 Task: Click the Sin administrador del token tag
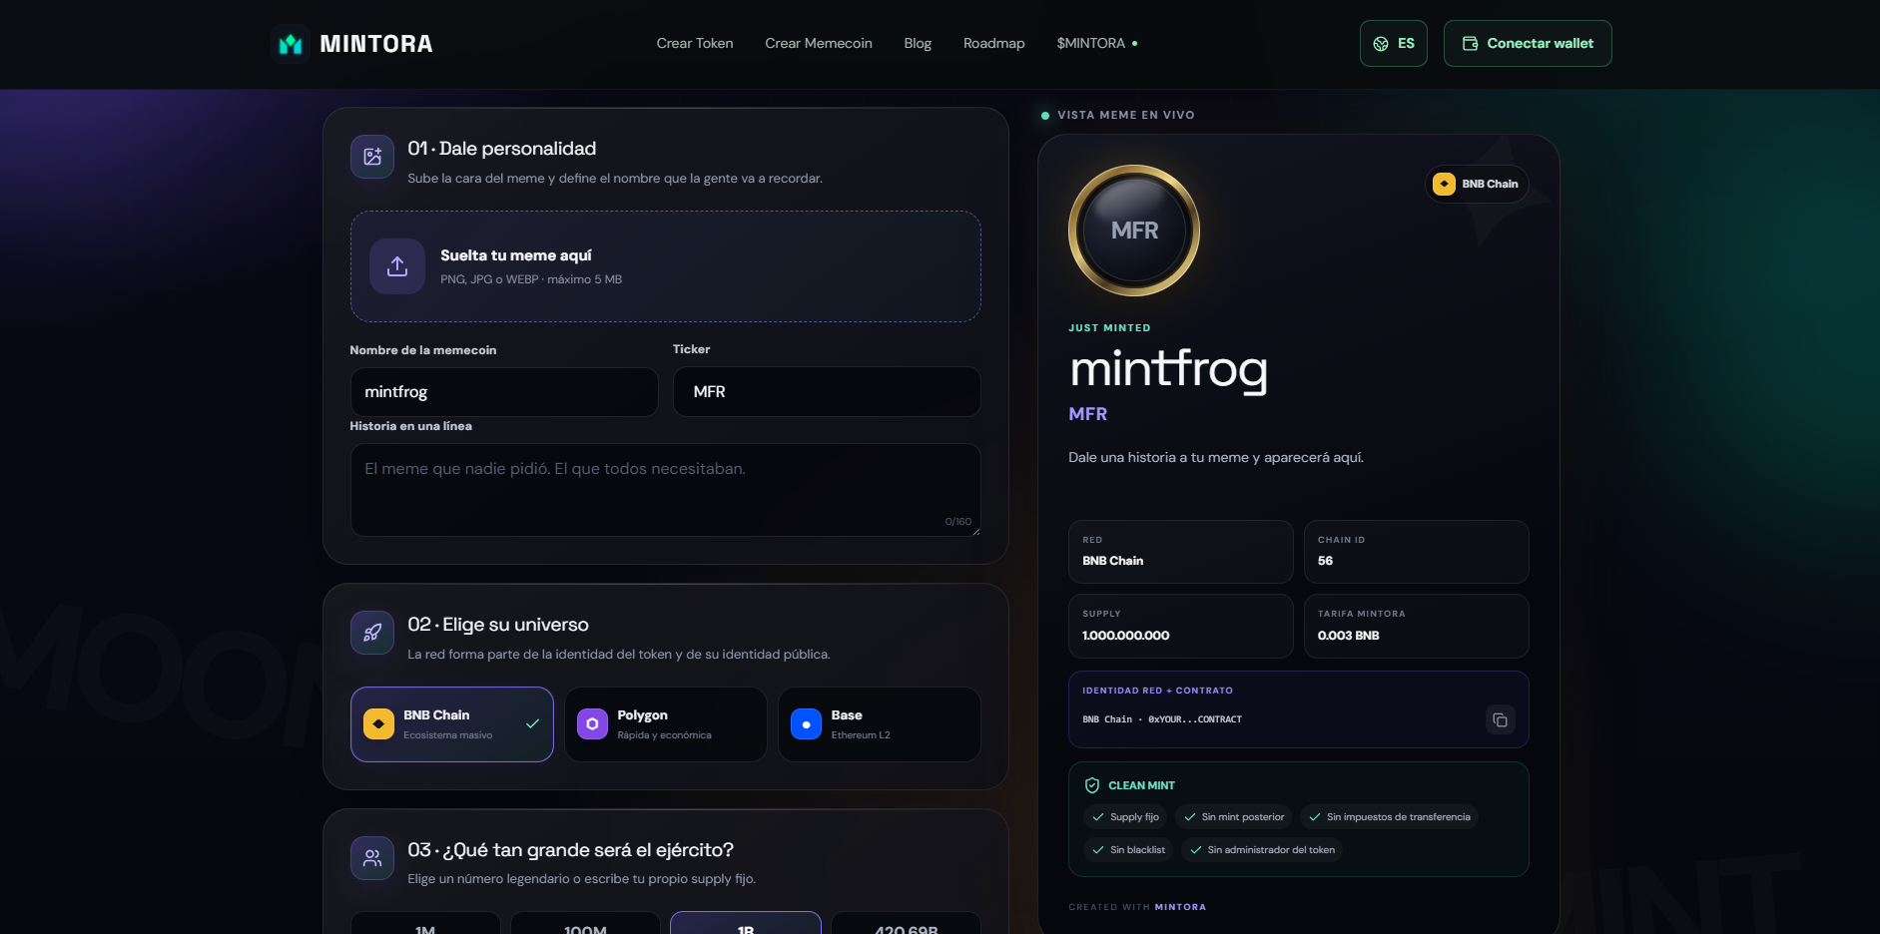point(1262,850)
